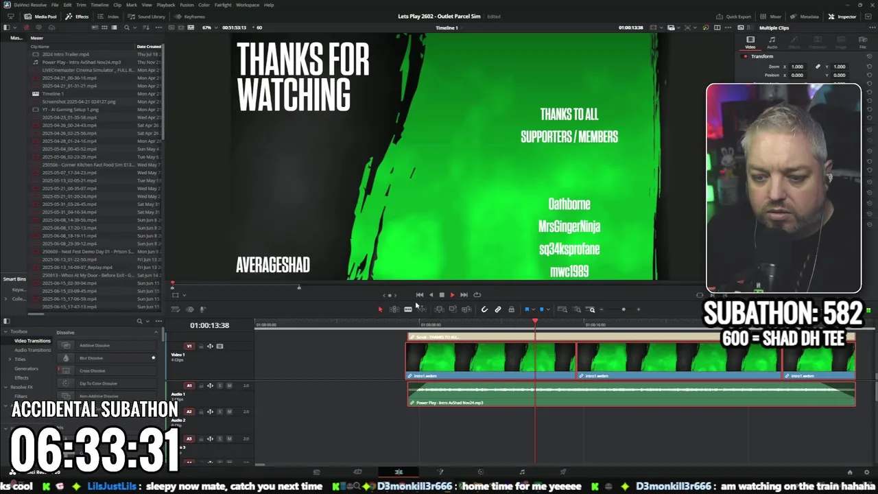Open the File menu

pyautogui.click(x=55, y=5)
